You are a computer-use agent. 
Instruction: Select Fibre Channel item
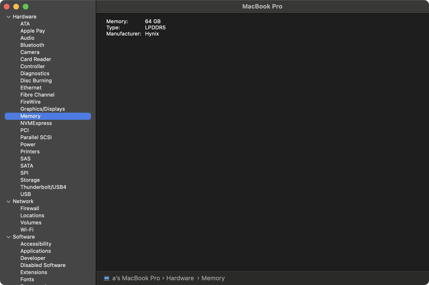38,95
